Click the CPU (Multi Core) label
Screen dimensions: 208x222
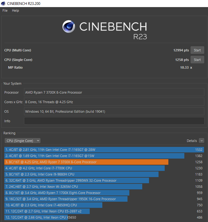click(x=18, y=50)
